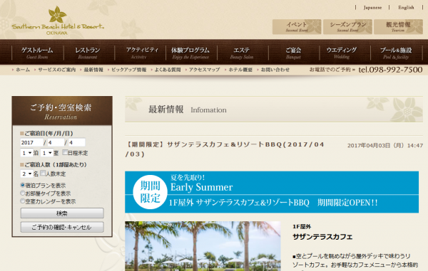Go to ホーム link

click(23, 70)
